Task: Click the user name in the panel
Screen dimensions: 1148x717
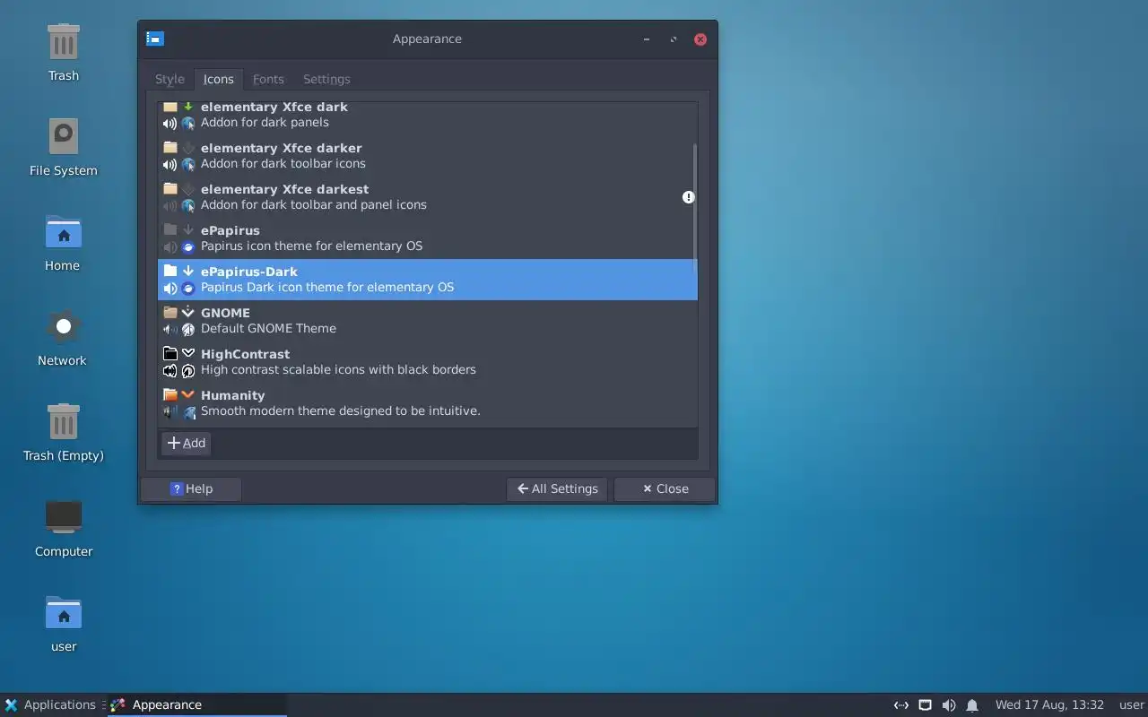Action: (1132, 704)
